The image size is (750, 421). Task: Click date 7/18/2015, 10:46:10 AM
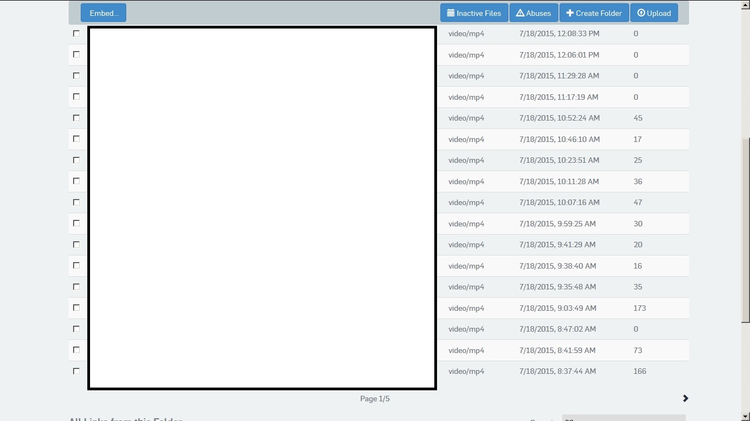[x=559, y=139]
